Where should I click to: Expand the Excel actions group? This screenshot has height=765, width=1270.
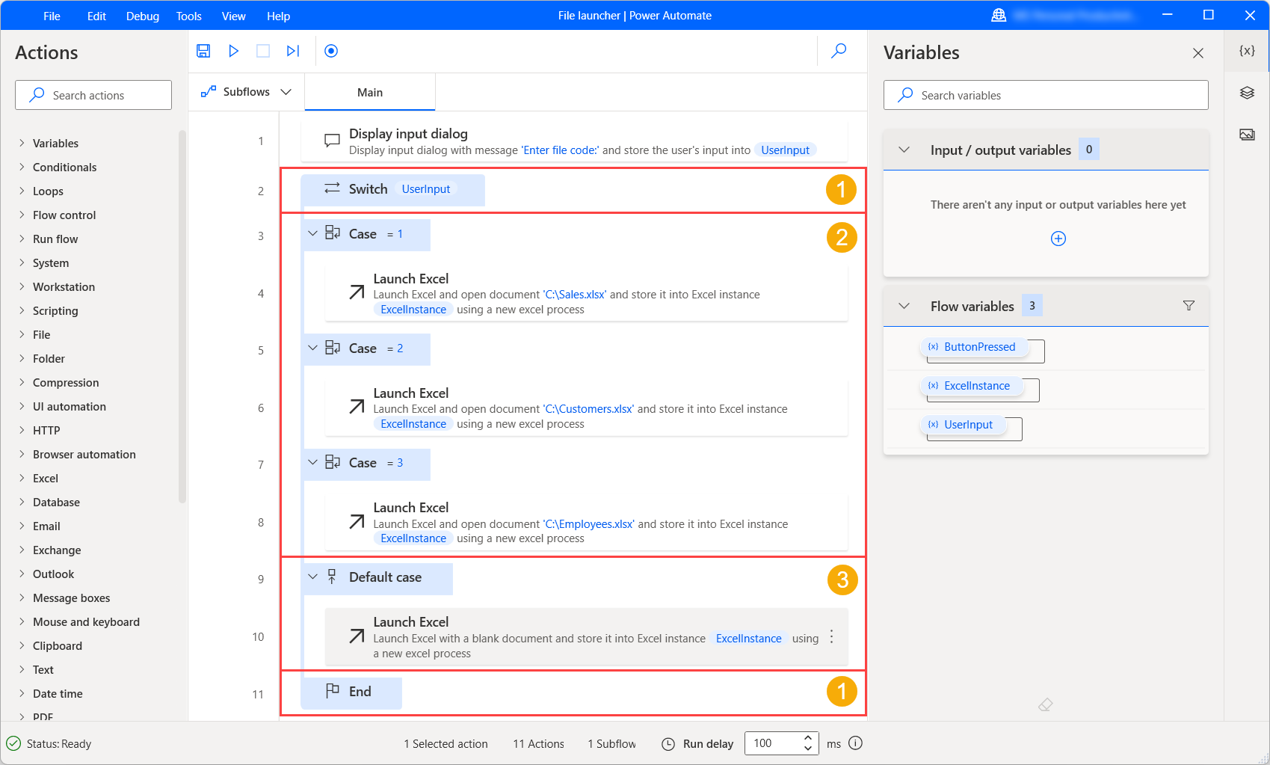22,478
